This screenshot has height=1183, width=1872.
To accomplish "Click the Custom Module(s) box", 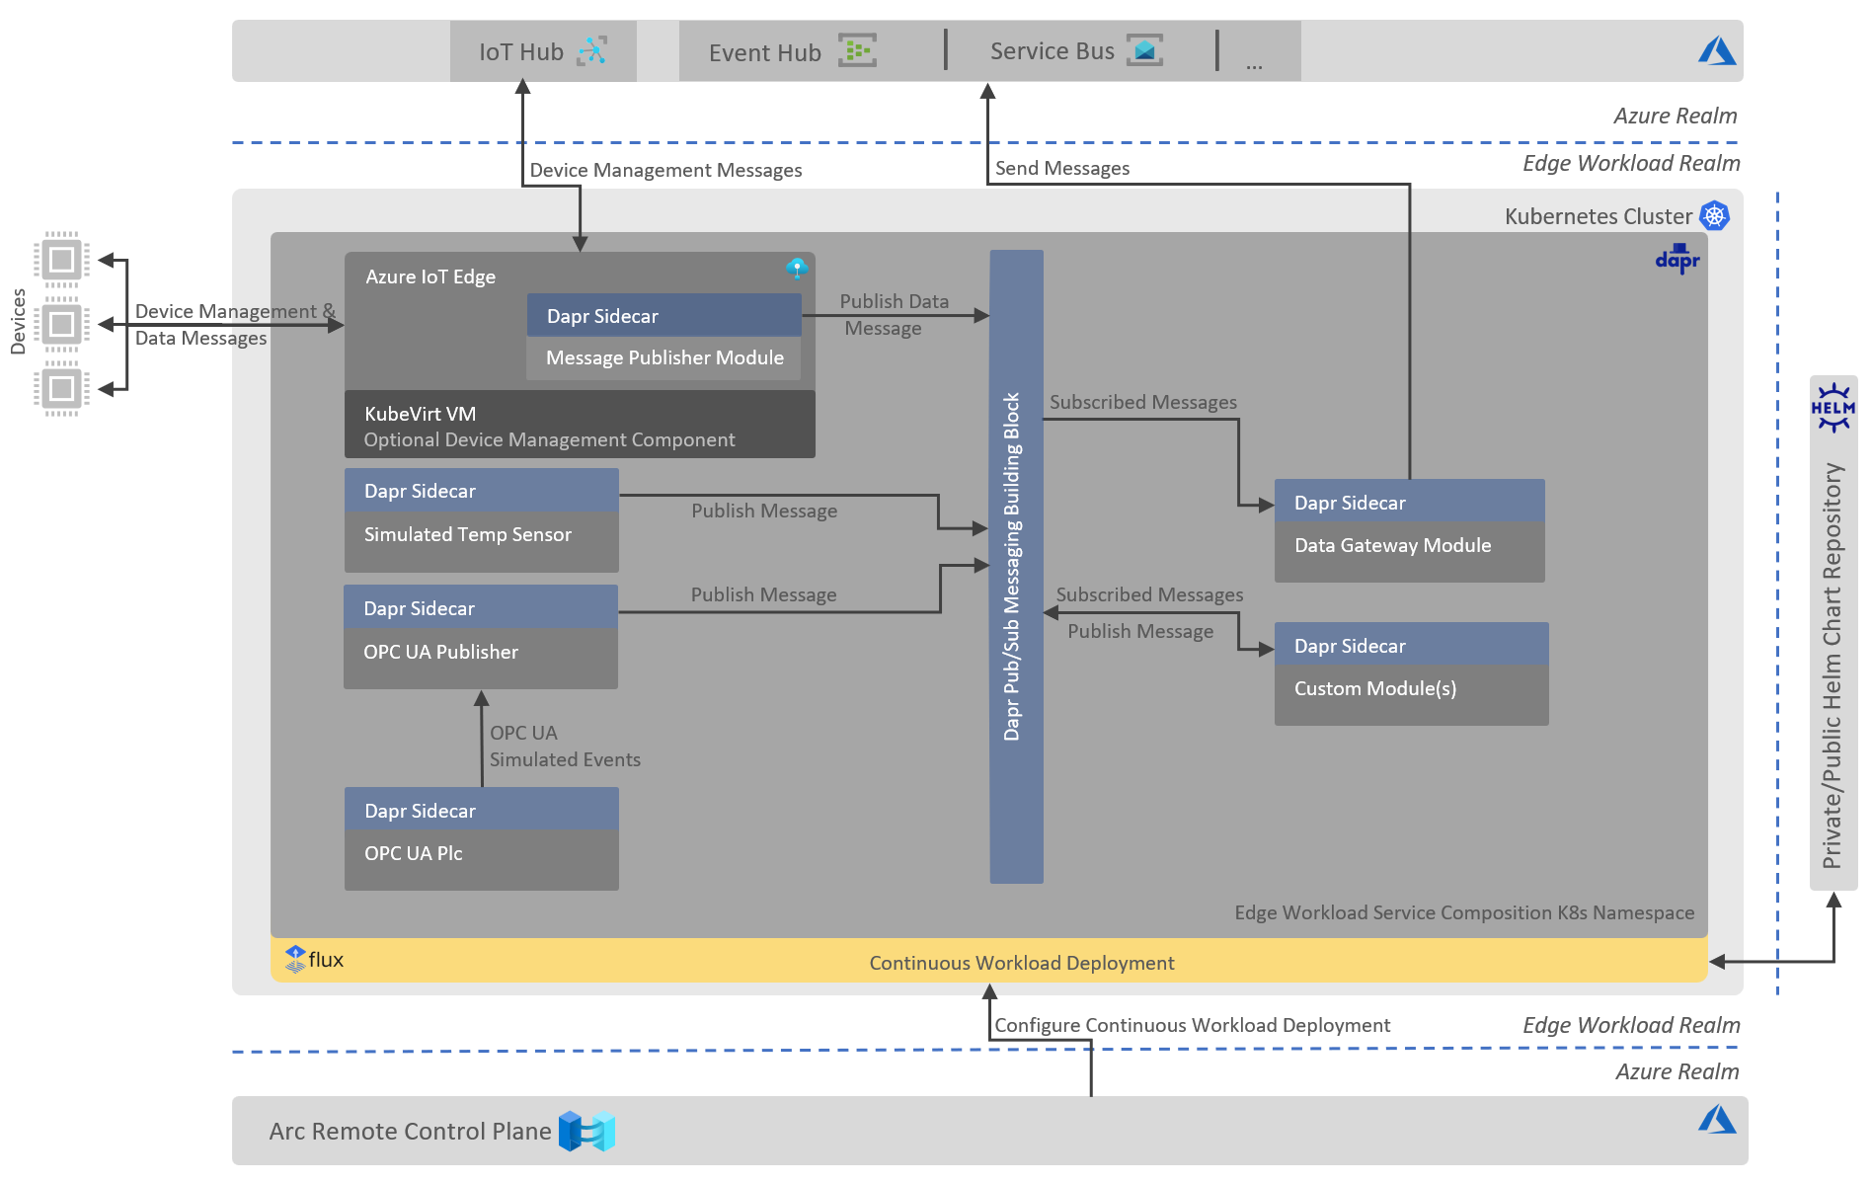I will click(x=1412, y=695).
